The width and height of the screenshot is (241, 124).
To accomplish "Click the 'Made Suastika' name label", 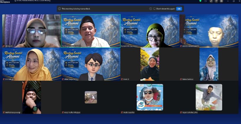I will coord(129,113).
